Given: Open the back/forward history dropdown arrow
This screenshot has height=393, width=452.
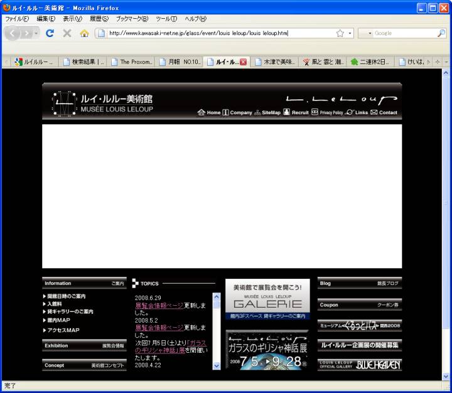Looking at the screenshot, I should click(x=36, y=33).
